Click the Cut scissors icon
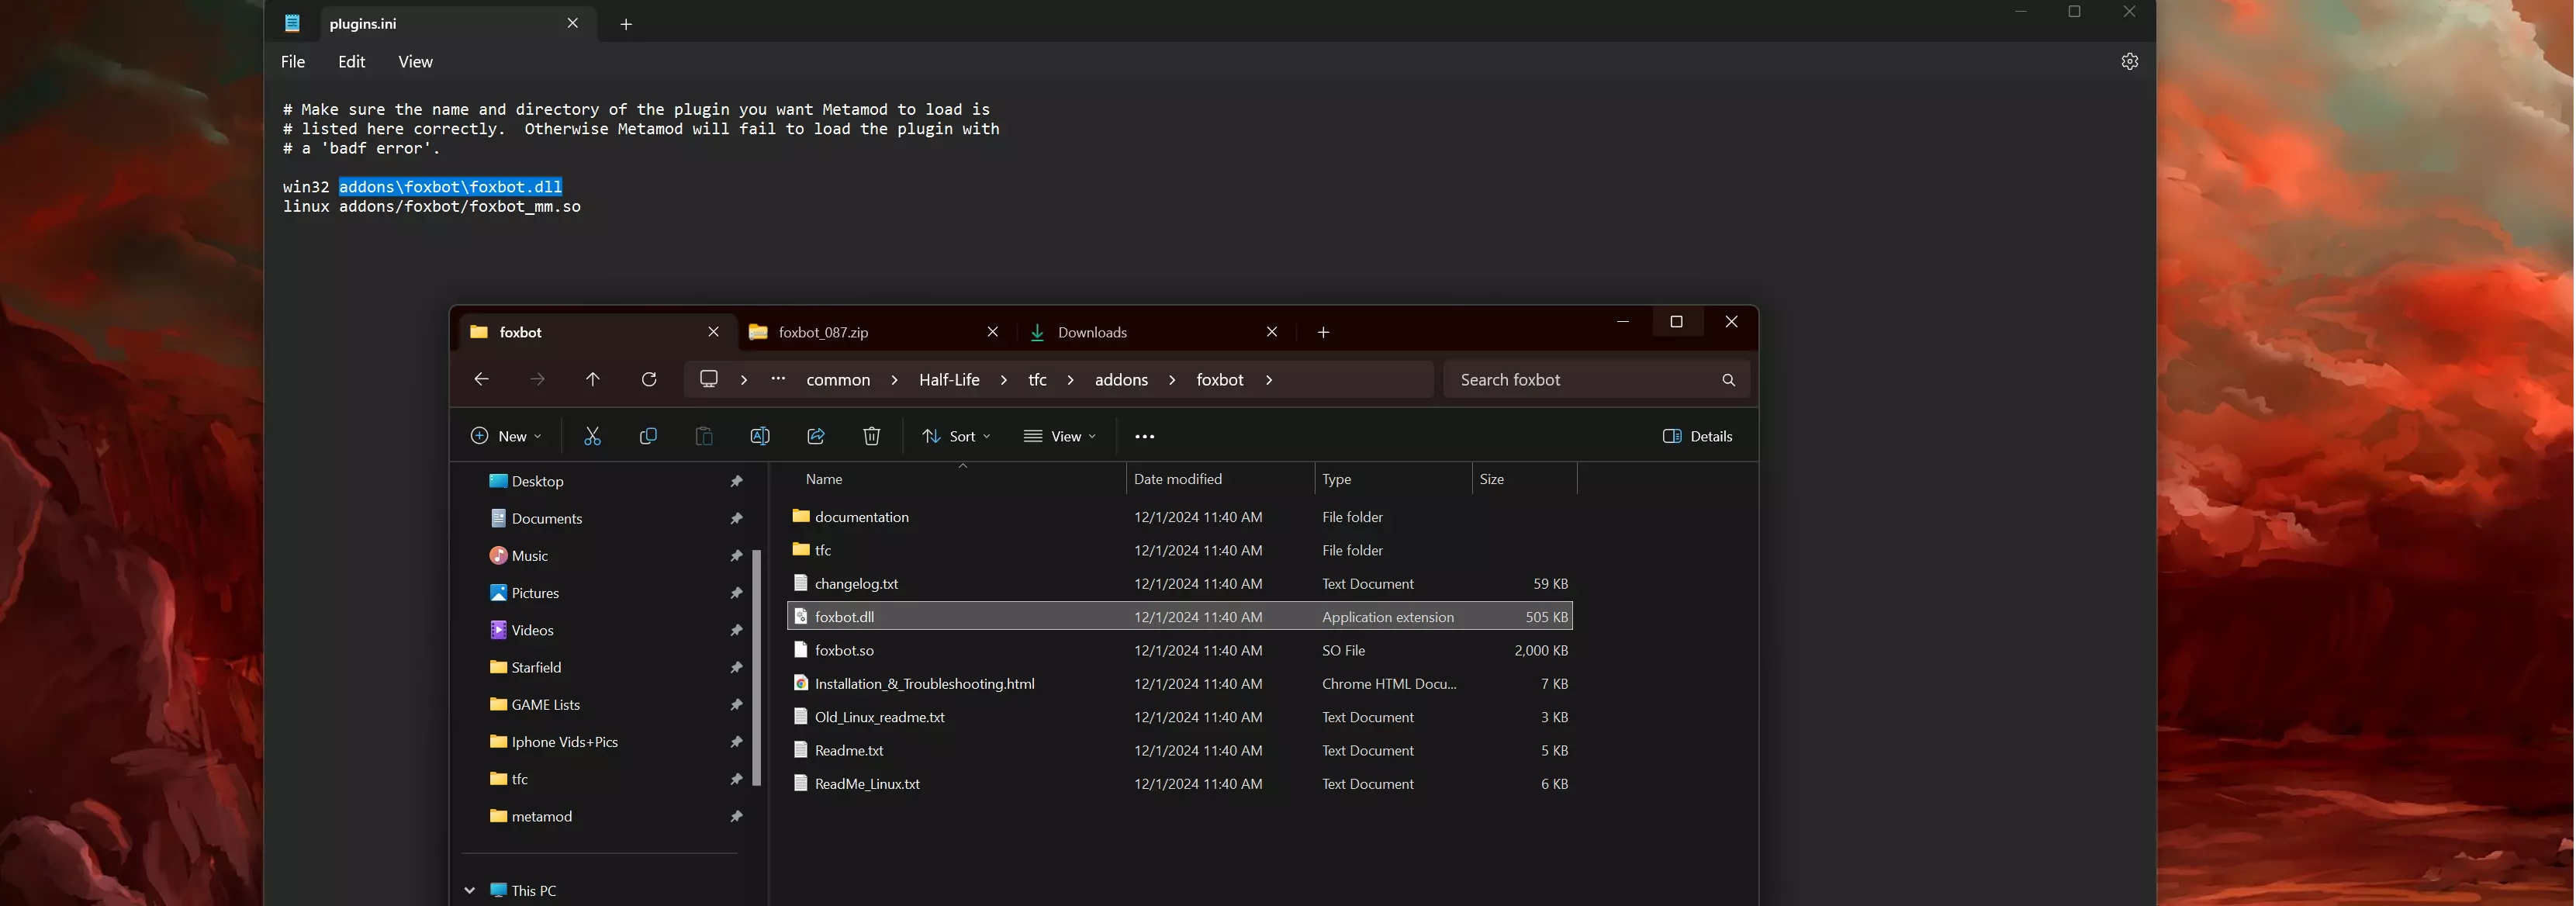Screen dimensions: 2576x906 [x=592, y=436]
